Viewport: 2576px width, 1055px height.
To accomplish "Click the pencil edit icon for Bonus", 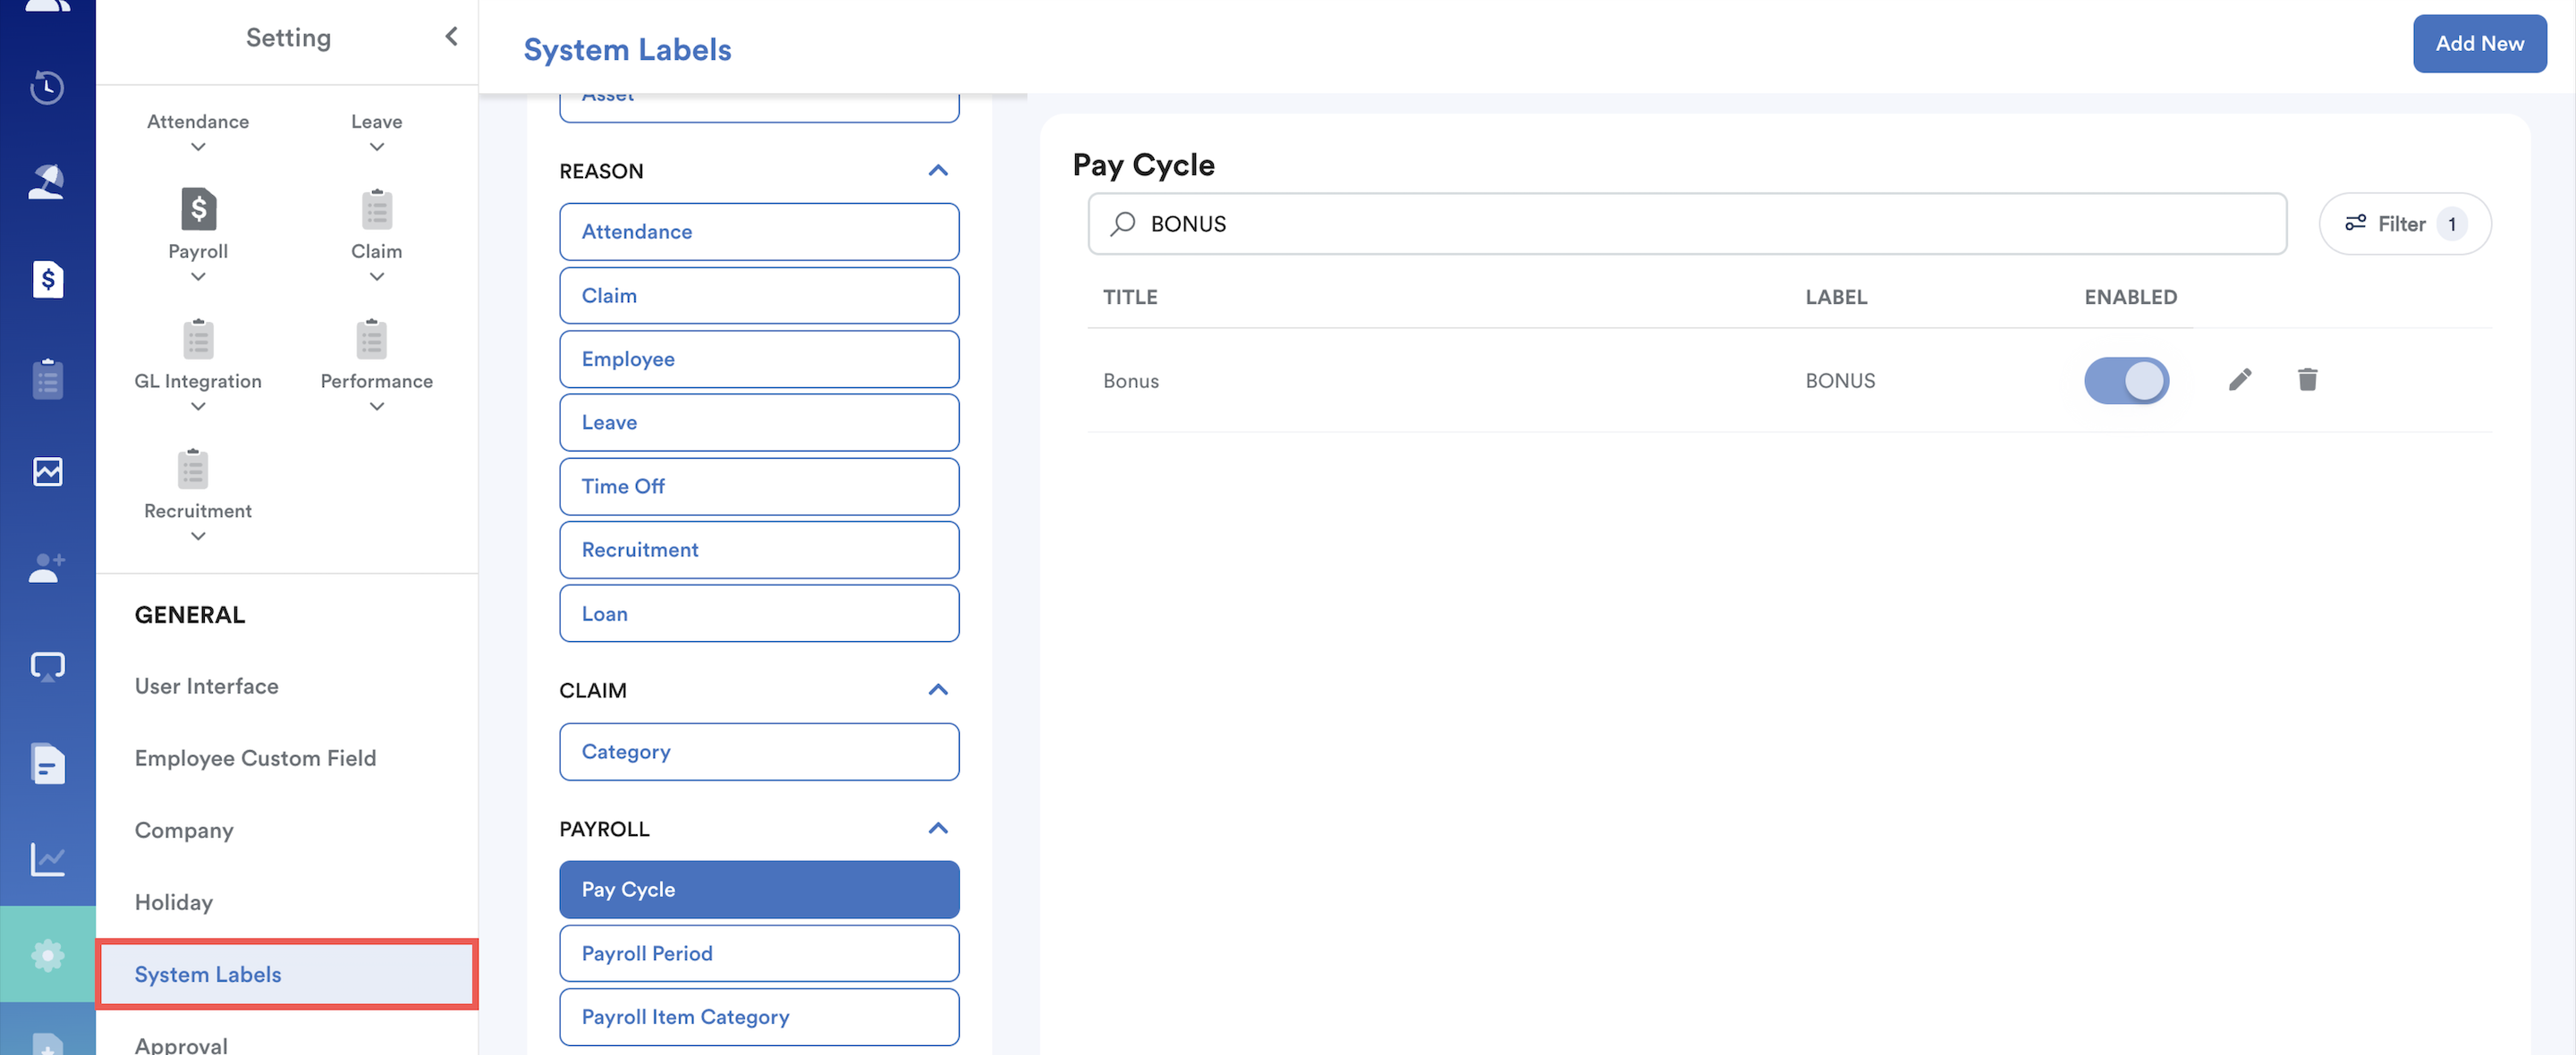I will [2240, 380].
